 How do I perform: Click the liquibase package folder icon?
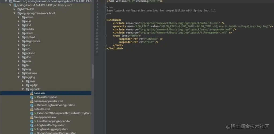tap(23, 73)
